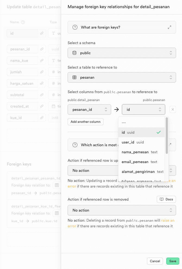
Task: Click the link icon next to subtotal column
Action: pyautogui.click(x=42, y=95)
